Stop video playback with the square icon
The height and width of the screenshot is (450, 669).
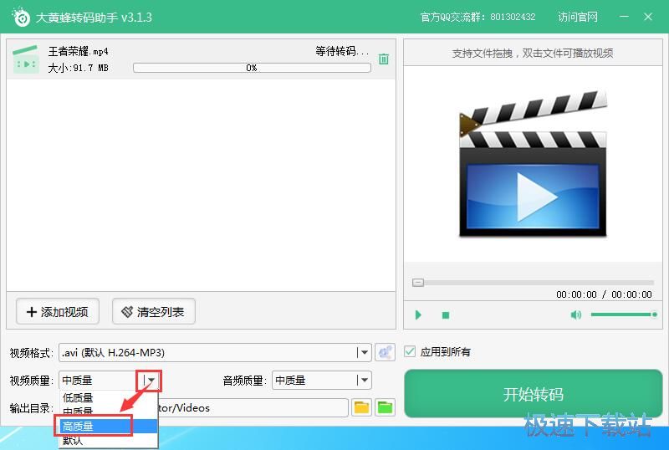(446, 315)
